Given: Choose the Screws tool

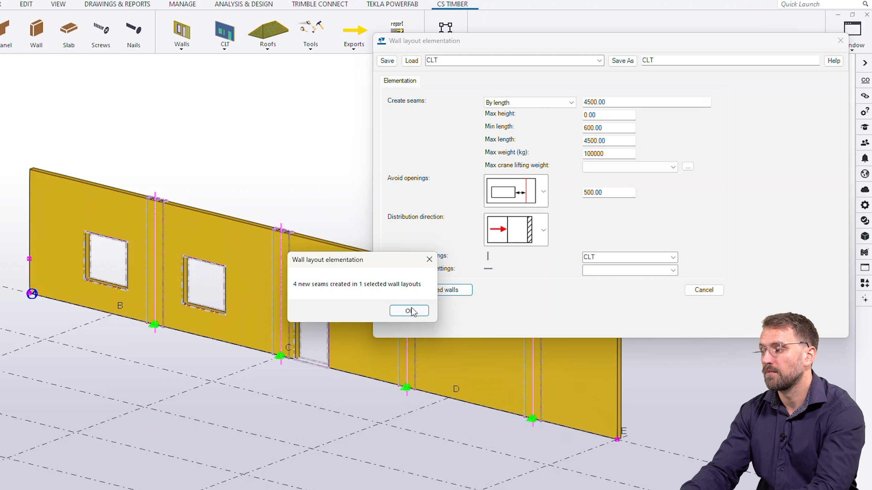Looking at the screenshot, I should tap(101, 33).
